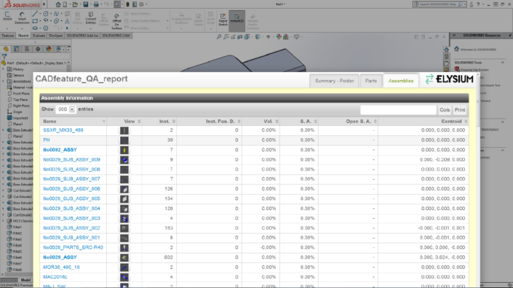Click the Smart Dimension tool
Image resolution: width=513 pixels, height=288 pixels.
pyautogui.click(x=22, y=18)
